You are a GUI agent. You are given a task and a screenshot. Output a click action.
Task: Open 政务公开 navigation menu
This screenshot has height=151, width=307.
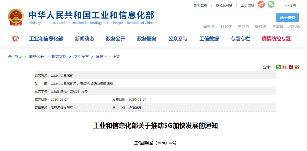point(115,39)
